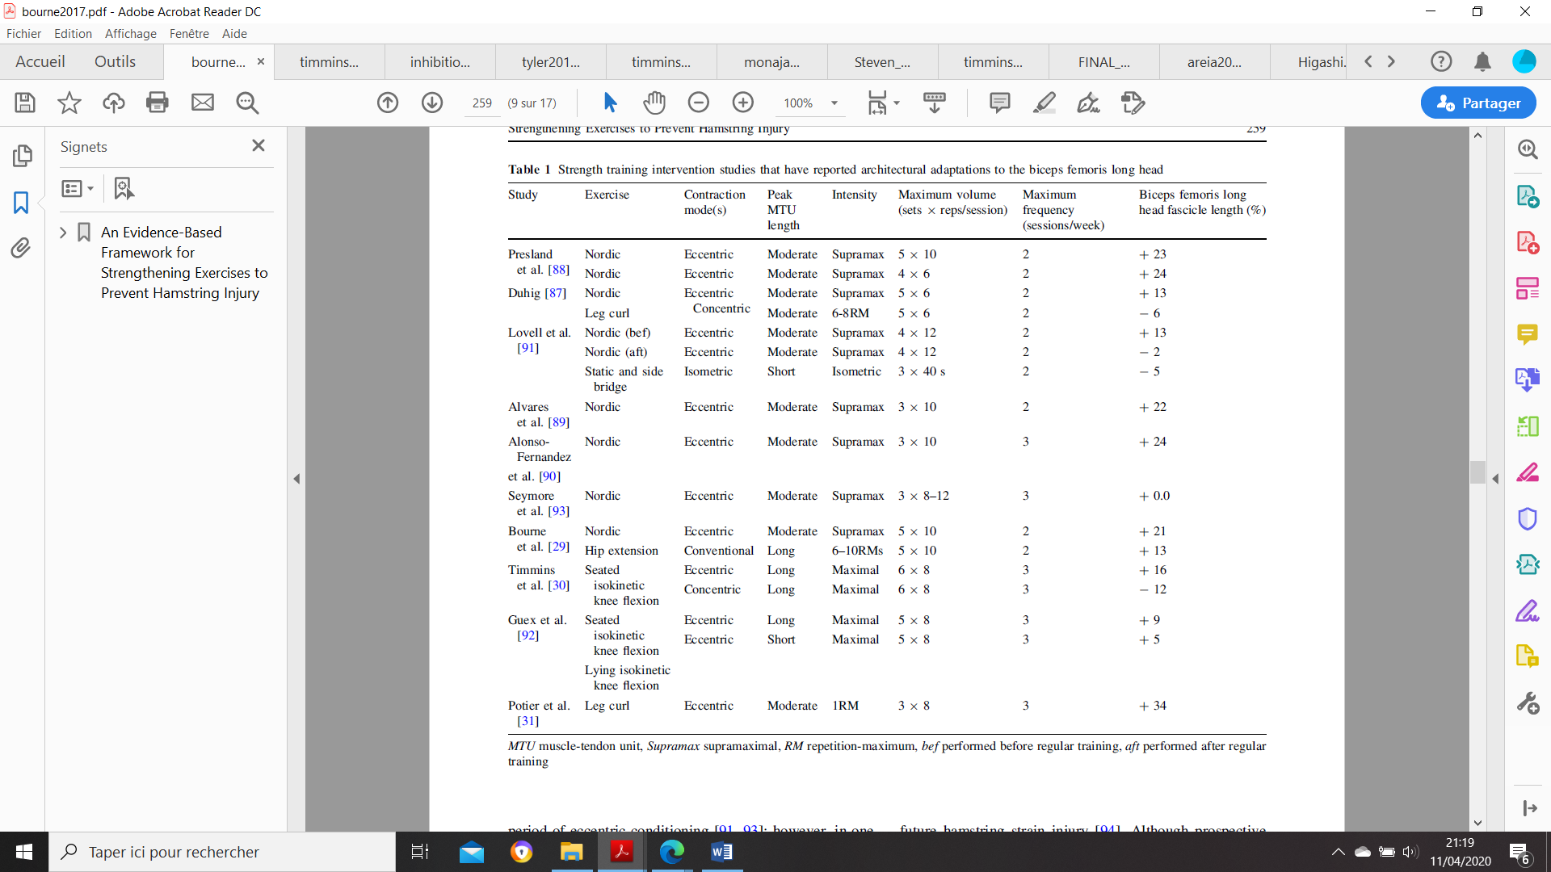The width and height of the screenshot is (1551, 872).
Task: Open Word from the taskbar
Action: click(721, 852)
